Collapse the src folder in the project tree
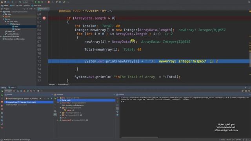251x141 pixels. (x=4, y=19)
